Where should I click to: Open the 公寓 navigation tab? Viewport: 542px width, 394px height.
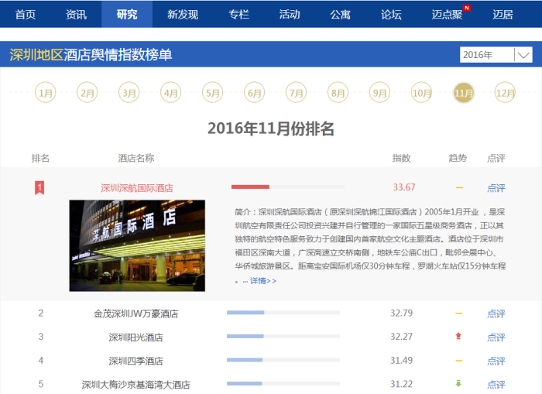click(x=340, y=15)
